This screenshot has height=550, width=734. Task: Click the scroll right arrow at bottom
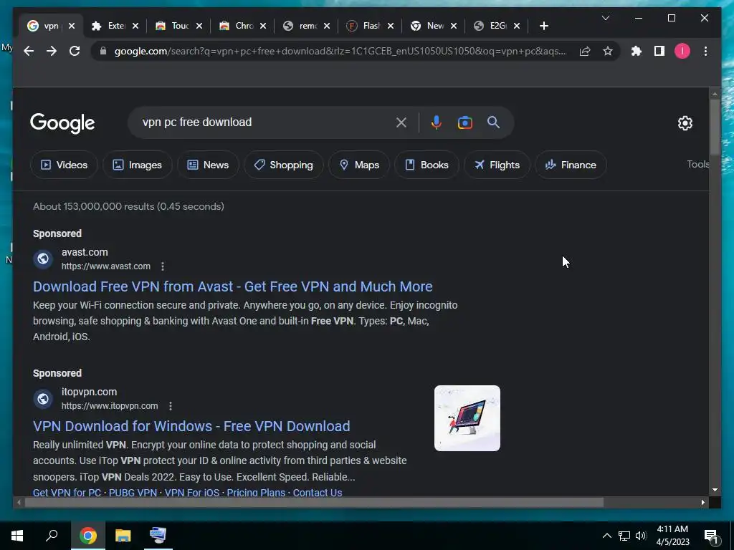702,503
